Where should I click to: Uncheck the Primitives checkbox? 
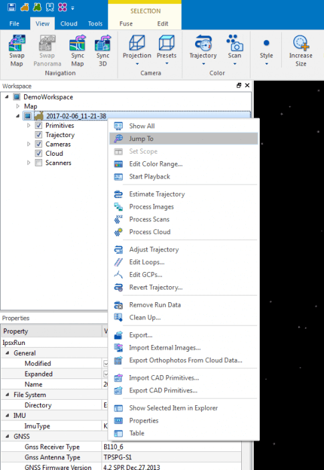coord(38,125)
